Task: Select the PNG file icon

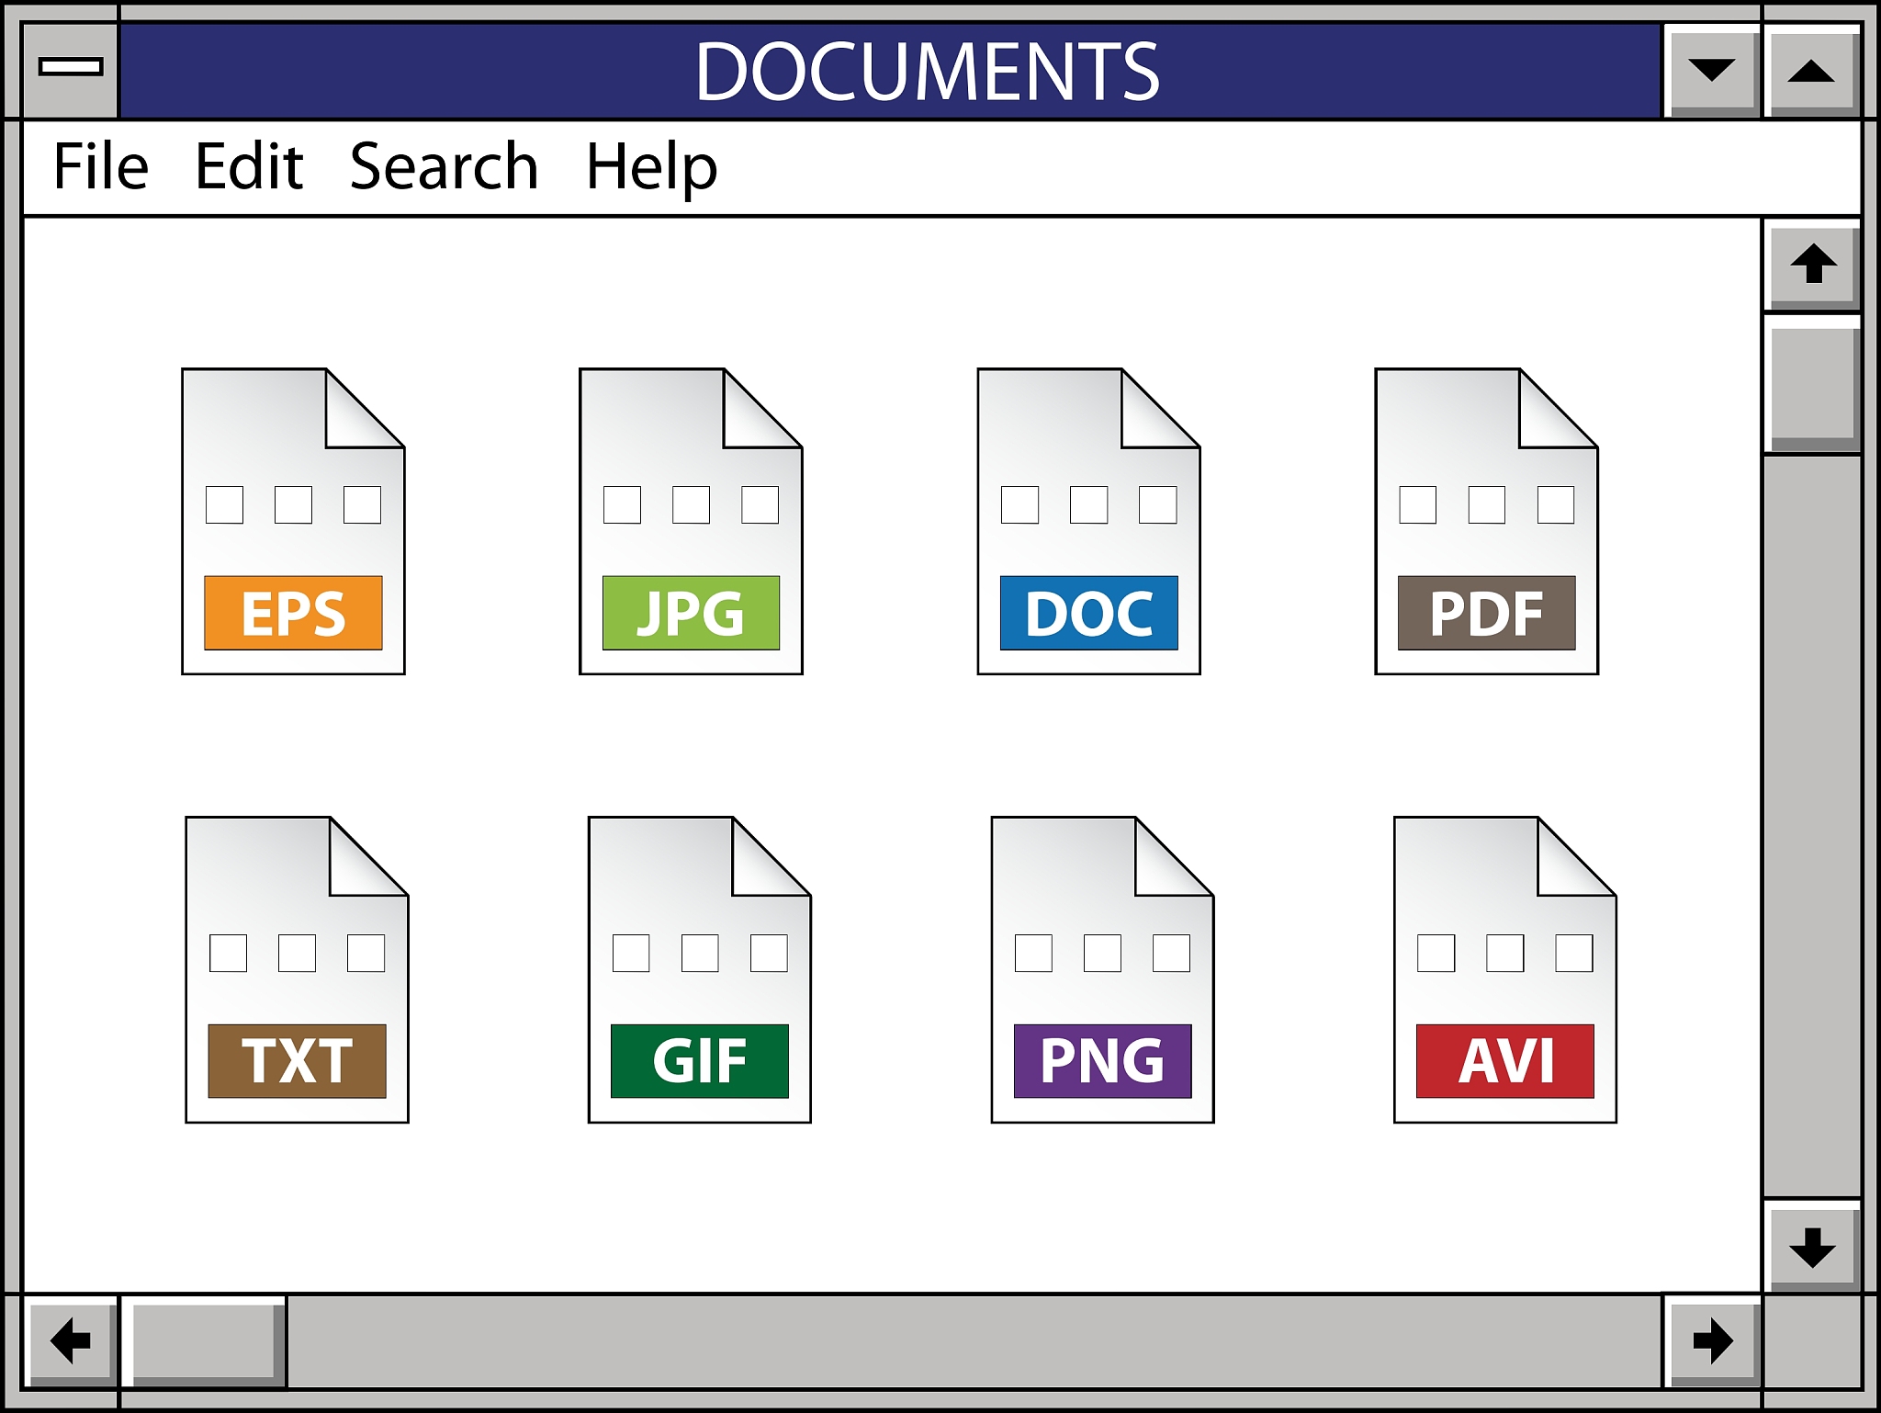Action: [x=1102, y=970]
